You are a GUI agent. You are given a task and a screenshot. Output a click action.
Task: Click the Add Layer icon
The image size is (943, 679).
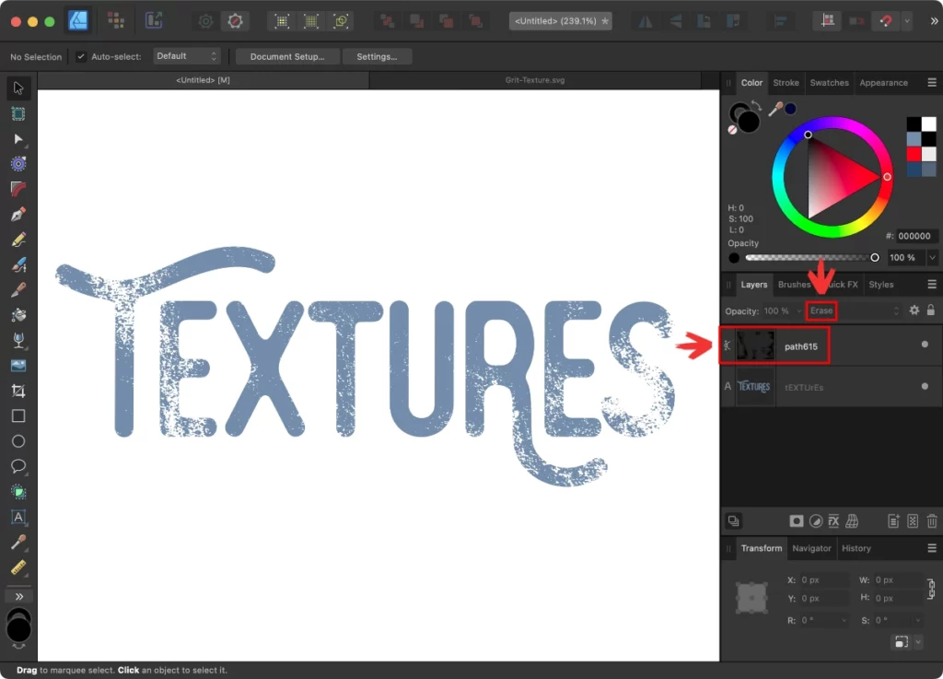click(x=892, y=521)
